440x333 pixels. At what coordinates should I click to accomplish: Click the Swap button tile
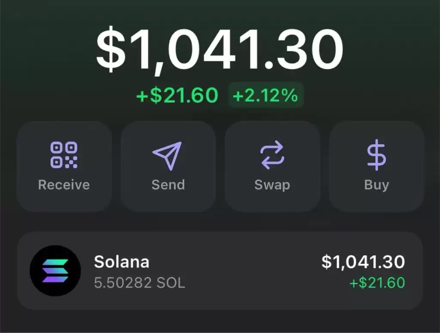272,166
